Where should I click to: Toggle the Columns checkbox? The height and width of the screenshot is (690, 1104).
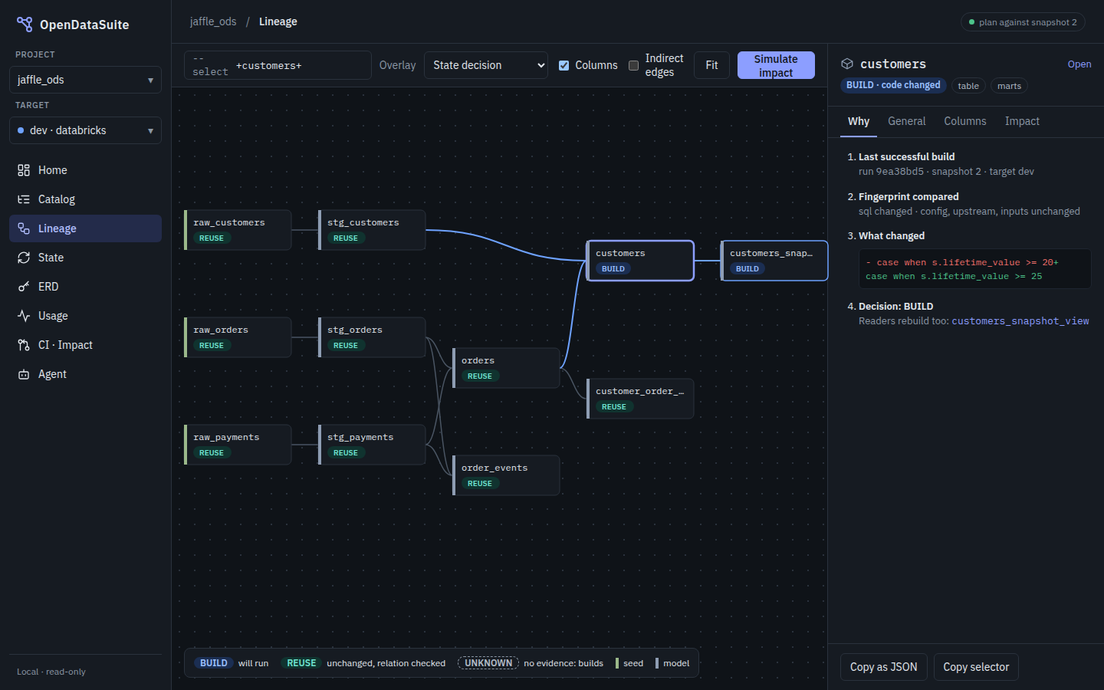(x=564, y=65)
